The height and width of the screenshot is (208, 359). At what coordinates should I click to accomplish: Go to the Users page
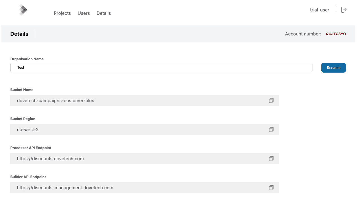pos(84,13)
